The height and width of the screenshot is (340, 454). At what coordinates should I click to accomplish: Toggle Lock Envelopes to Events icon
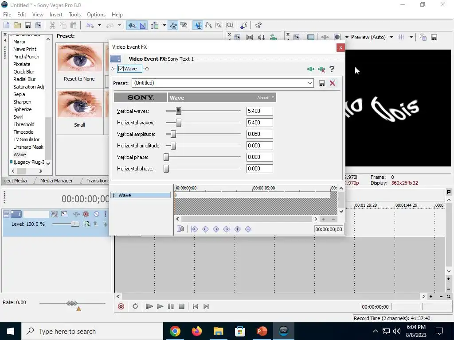click(173, 25)
